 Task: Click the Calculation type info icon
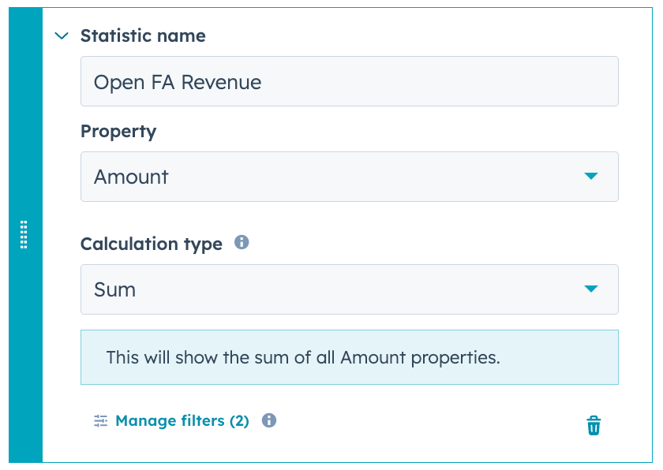click(x=242, y=242)
